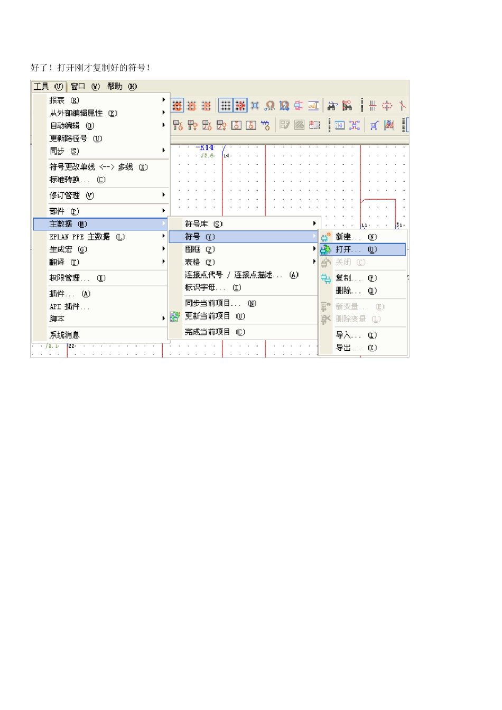Toggle the grid display toolbar icon
The width and height of the screenshot is (502, 710).
coord(226,106)
